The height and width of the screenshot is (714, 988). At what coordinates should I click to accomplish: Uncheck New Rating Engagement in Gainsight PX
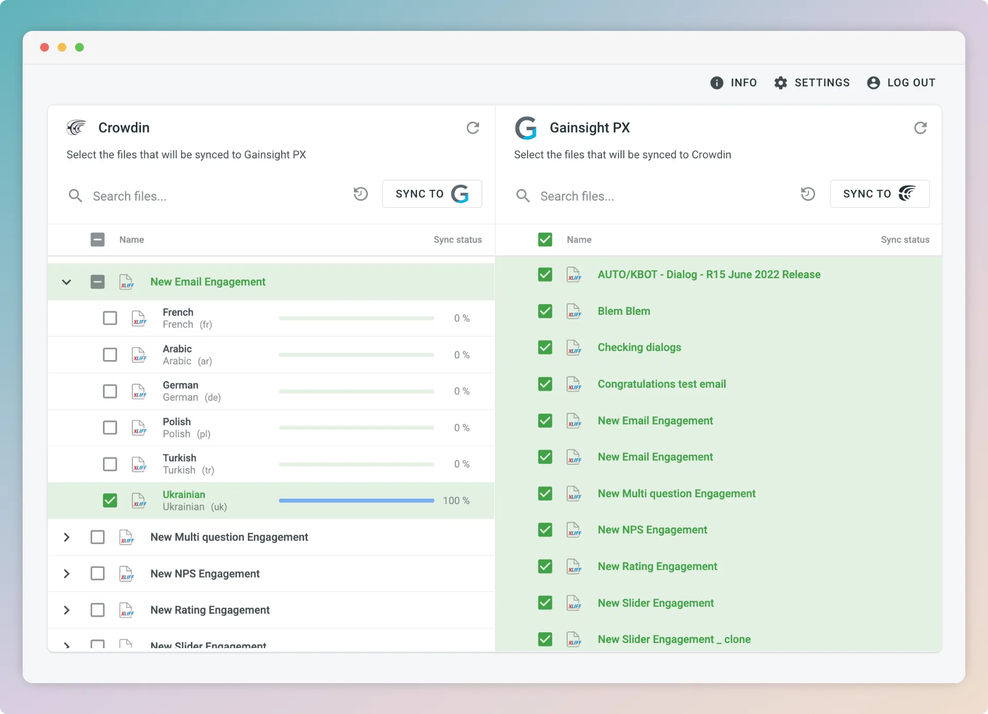click(x=545, y=566)
